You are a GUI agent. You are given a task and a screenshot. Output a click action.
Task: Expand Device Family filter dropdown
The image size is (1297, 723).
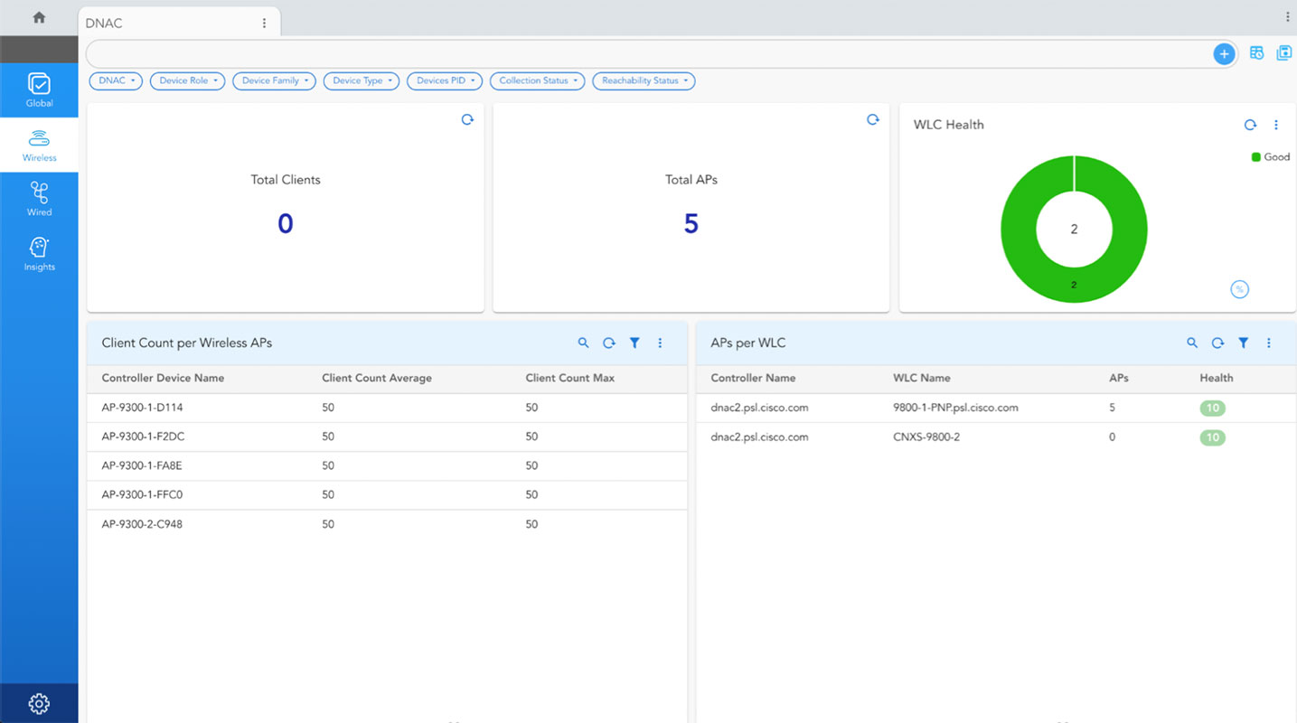[x=274, y=81]
